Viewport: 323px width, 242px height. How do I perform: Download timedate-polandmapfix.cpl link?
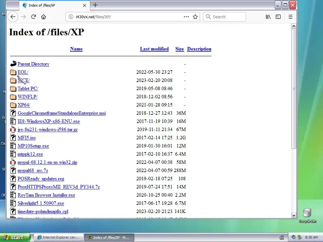tap(43, 211)
